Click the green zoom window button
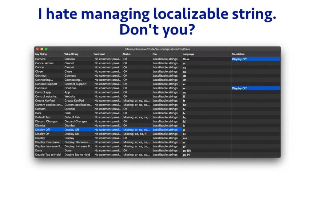 pyautogui.click(x=46, y=49)
